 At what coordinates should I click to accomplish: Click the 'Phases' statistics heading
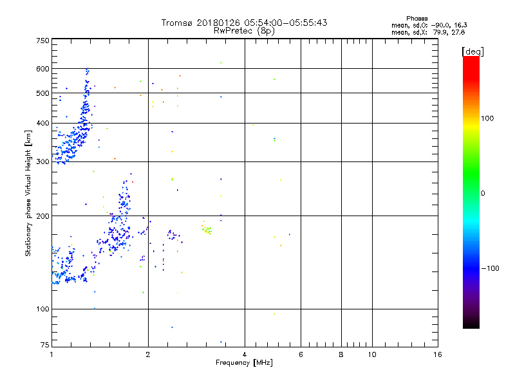click(417, 19)
